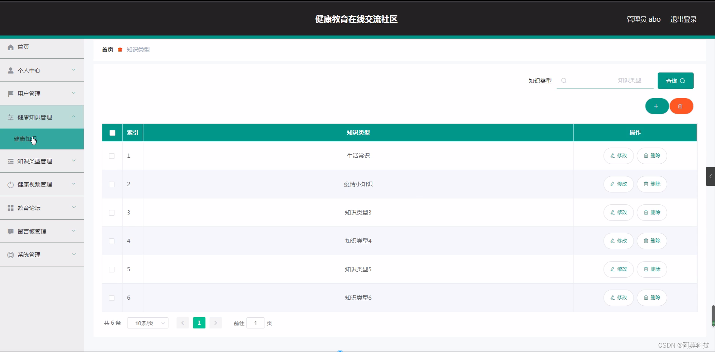Screen dimensions: 715x352
Task: Click the orange trash delete button
Action: [681, 106]
